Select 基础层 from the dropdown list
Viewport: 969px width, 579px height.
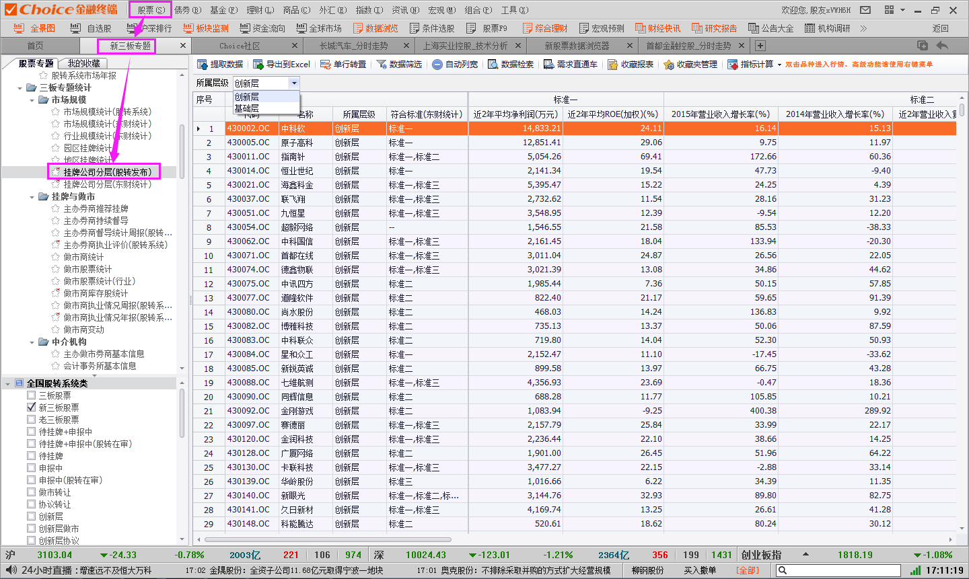coord(247,108)
